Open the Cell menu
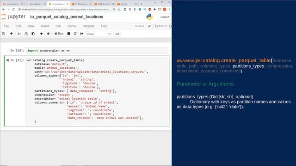The image size is (296, 166). pyautogui.click(x=58, y=26)
